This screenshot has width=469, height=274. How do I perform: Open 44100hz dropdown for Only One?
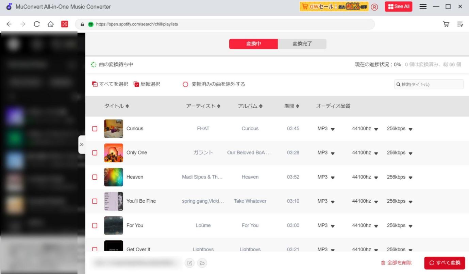click(365, 153)
